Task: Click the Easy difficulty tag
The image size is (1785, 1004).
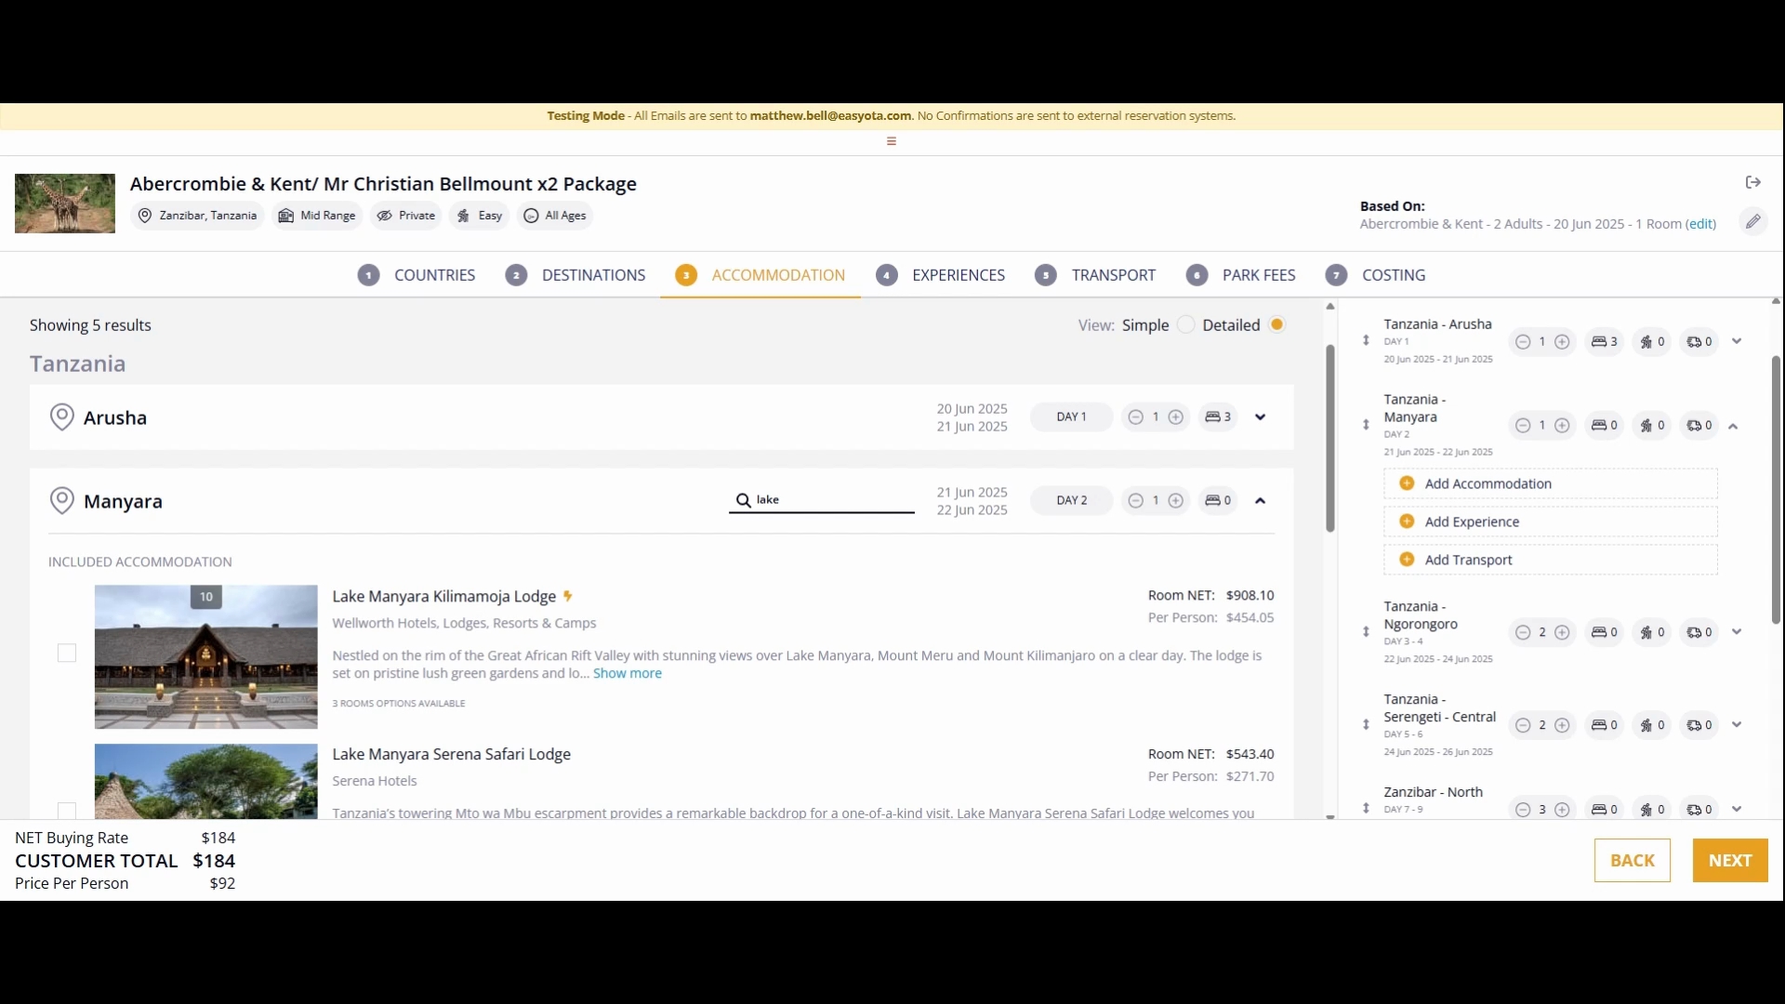Action: point(480,216)
